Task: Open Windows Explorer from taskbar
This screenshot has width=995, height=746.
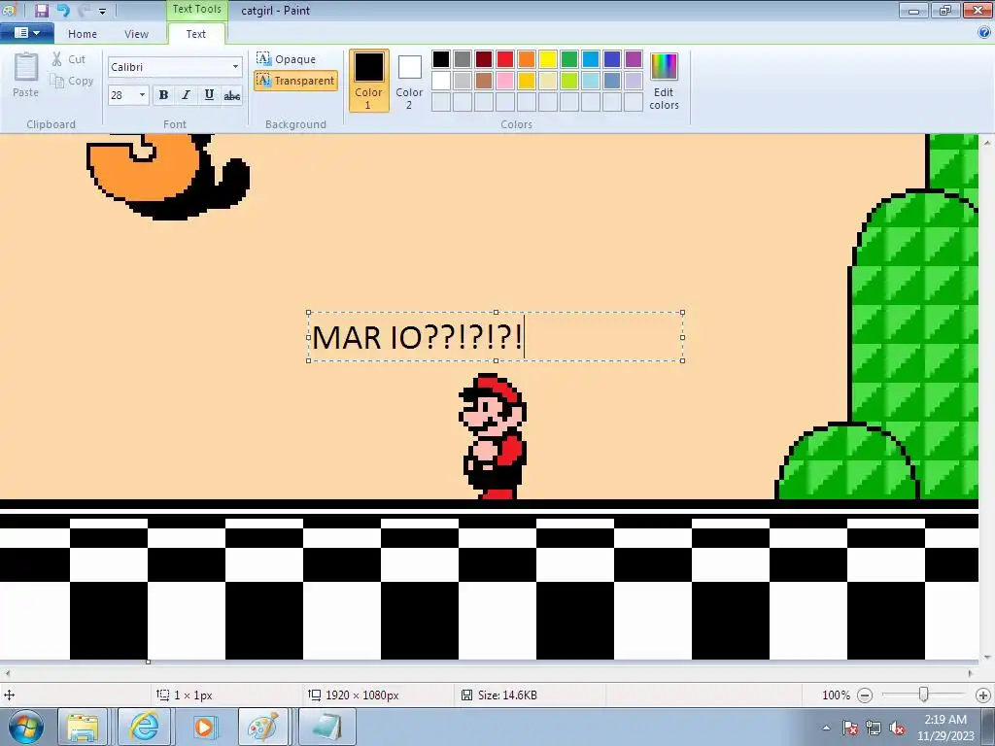Action: [x=84, y=727]
